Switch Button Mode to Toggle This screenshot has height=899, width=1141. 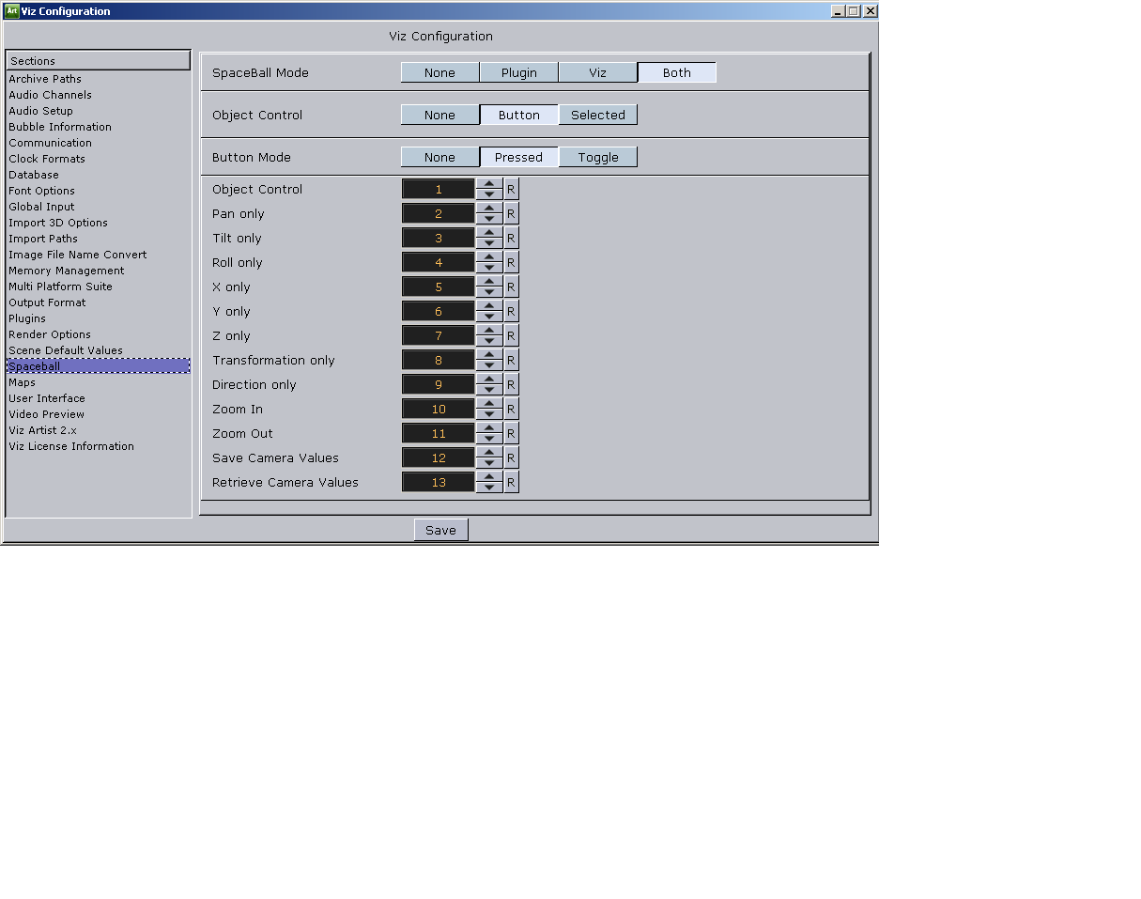pyautogui.click(x=597, y=158)
